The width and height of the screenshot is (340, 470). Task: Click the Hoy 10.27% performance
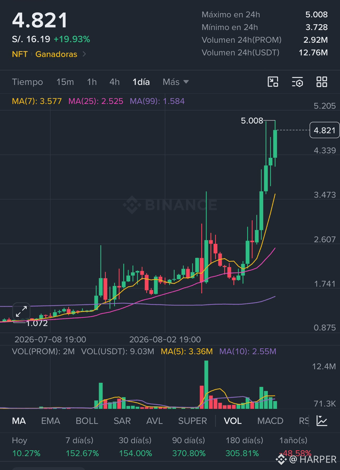point(26,447)
